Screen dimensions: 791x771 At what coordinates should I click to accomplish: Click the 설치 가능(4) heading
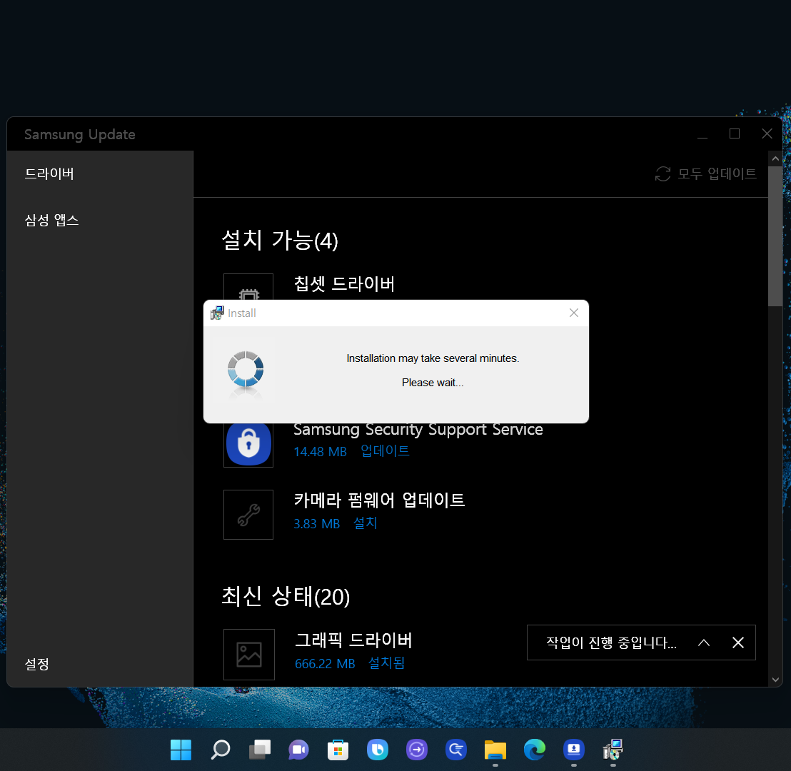(280, 240)
